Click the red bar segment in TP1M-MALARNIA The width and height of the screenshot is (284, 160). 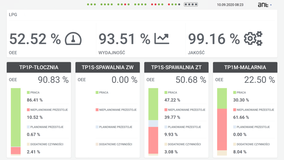222,129
